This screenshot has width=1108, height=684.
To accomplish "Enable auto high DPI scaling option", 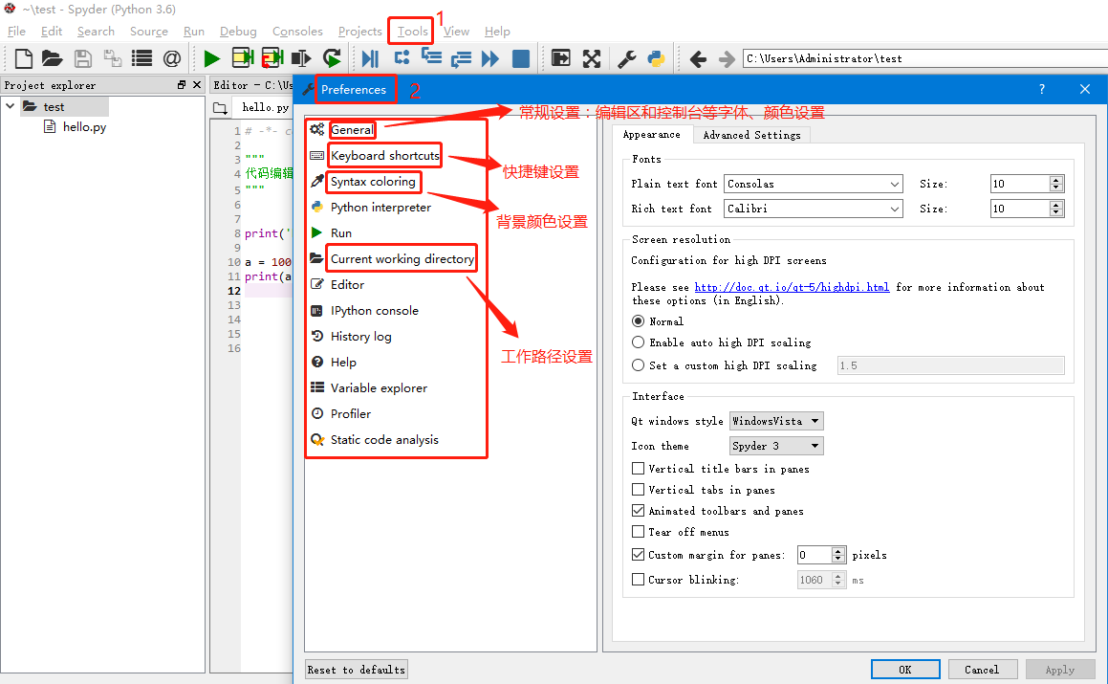I will 638,342.
